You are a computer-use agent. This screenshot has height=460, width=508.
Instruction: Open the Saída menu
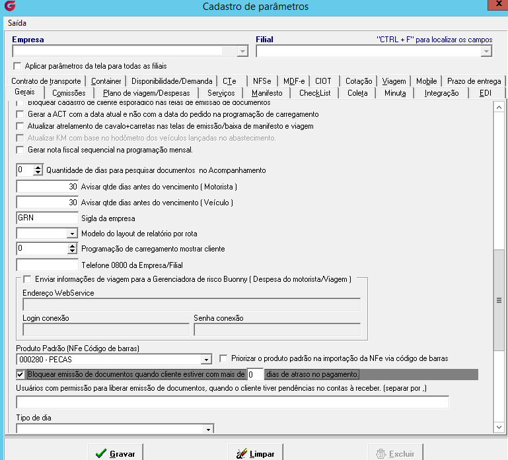pyautogui.click(x=17, y=23)
